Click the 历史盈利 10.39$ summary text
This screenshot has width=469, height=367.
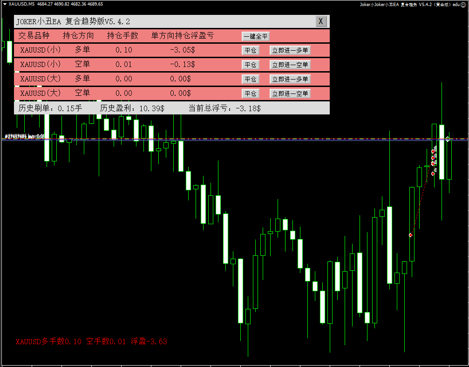132,108
